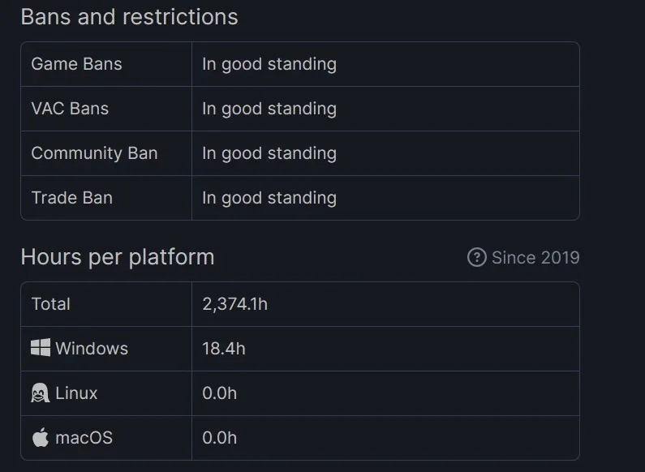
Task: Select the VAC Bans row label
Action: [70, 109]
